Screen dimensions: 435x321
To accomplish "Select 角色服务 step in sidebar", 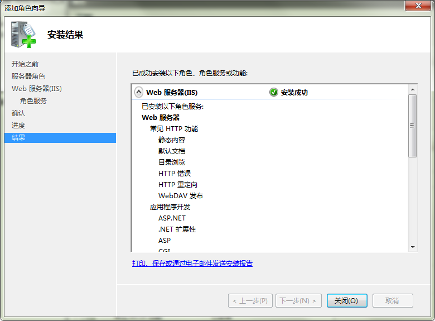I will pos(33,101).
